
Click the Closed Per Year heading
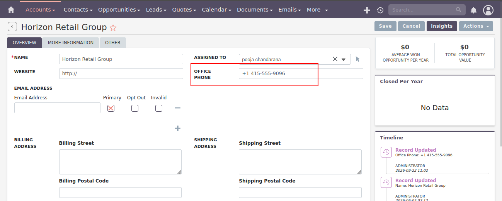pos(401,82)
